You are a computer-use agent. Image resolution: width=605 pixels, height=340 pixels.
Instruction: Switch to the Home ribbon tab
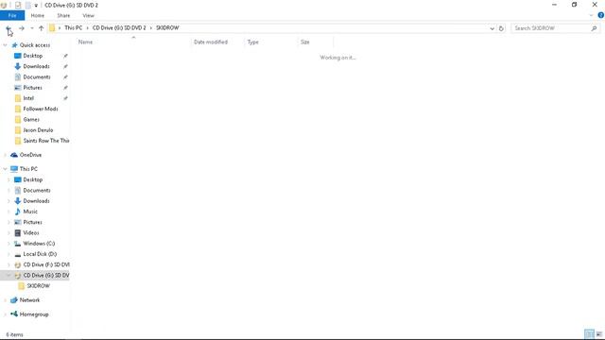[x=38, y=15]
